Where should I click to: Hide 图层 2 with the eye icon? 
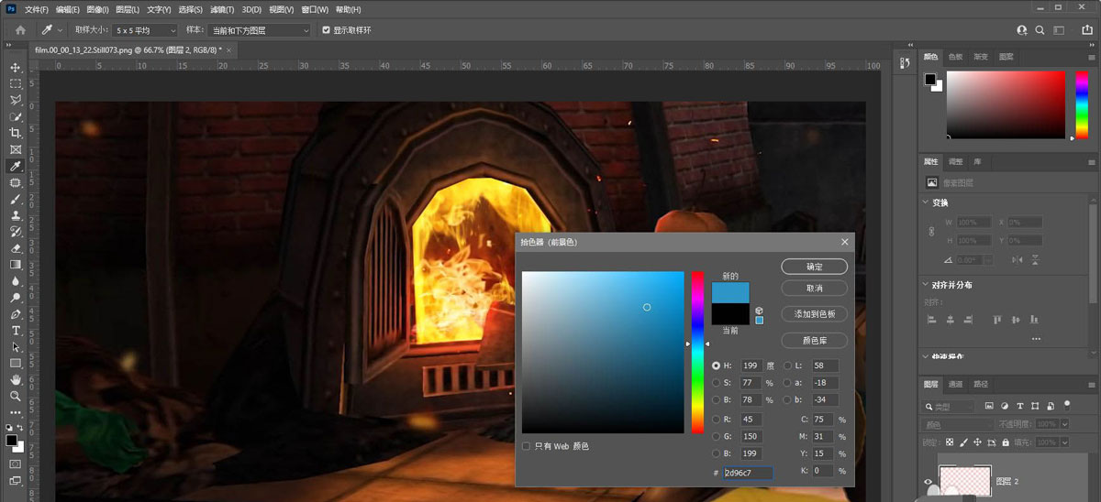coord(929,482)
